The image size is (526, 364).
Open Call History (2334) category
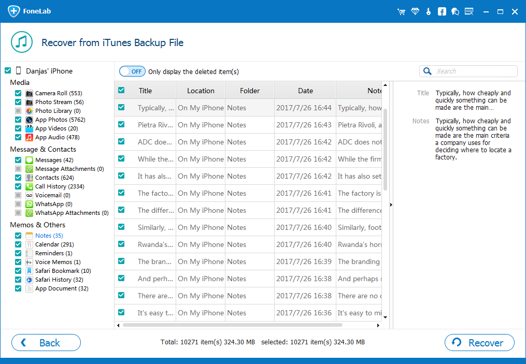coord(60,186)
